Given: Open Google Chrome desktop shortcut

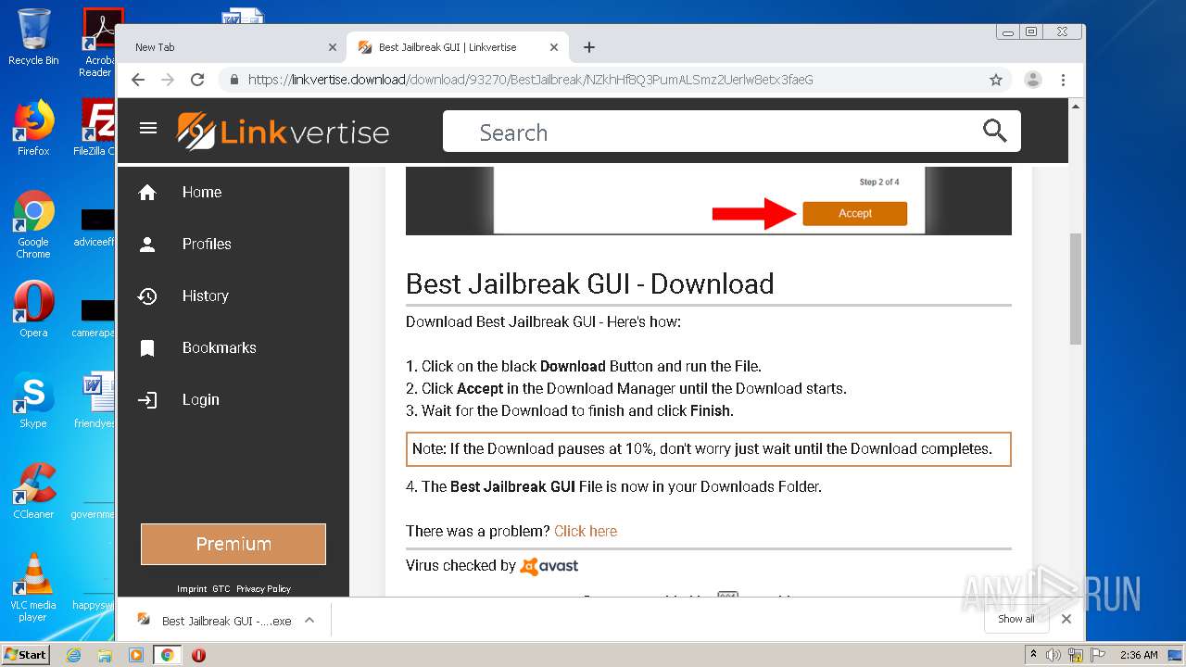Looking at the screenshot, I should click(x=33, y=224).
